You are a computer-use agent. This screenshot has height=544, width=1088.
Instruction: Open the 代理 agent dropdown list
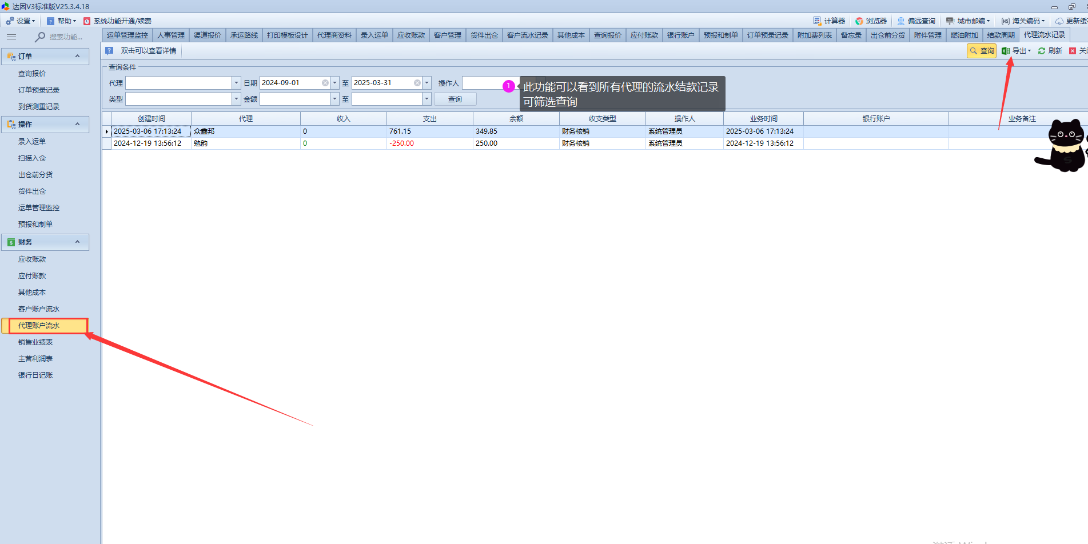tap(236, 83)
